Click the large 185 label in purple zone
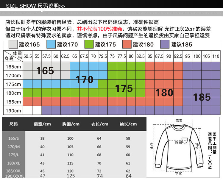Viewport: 223px width, 181px height. [202, 97]
